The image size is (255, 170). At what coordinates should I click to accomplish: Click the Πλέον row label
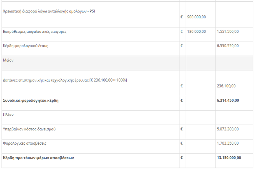click(x=8, y=115)
